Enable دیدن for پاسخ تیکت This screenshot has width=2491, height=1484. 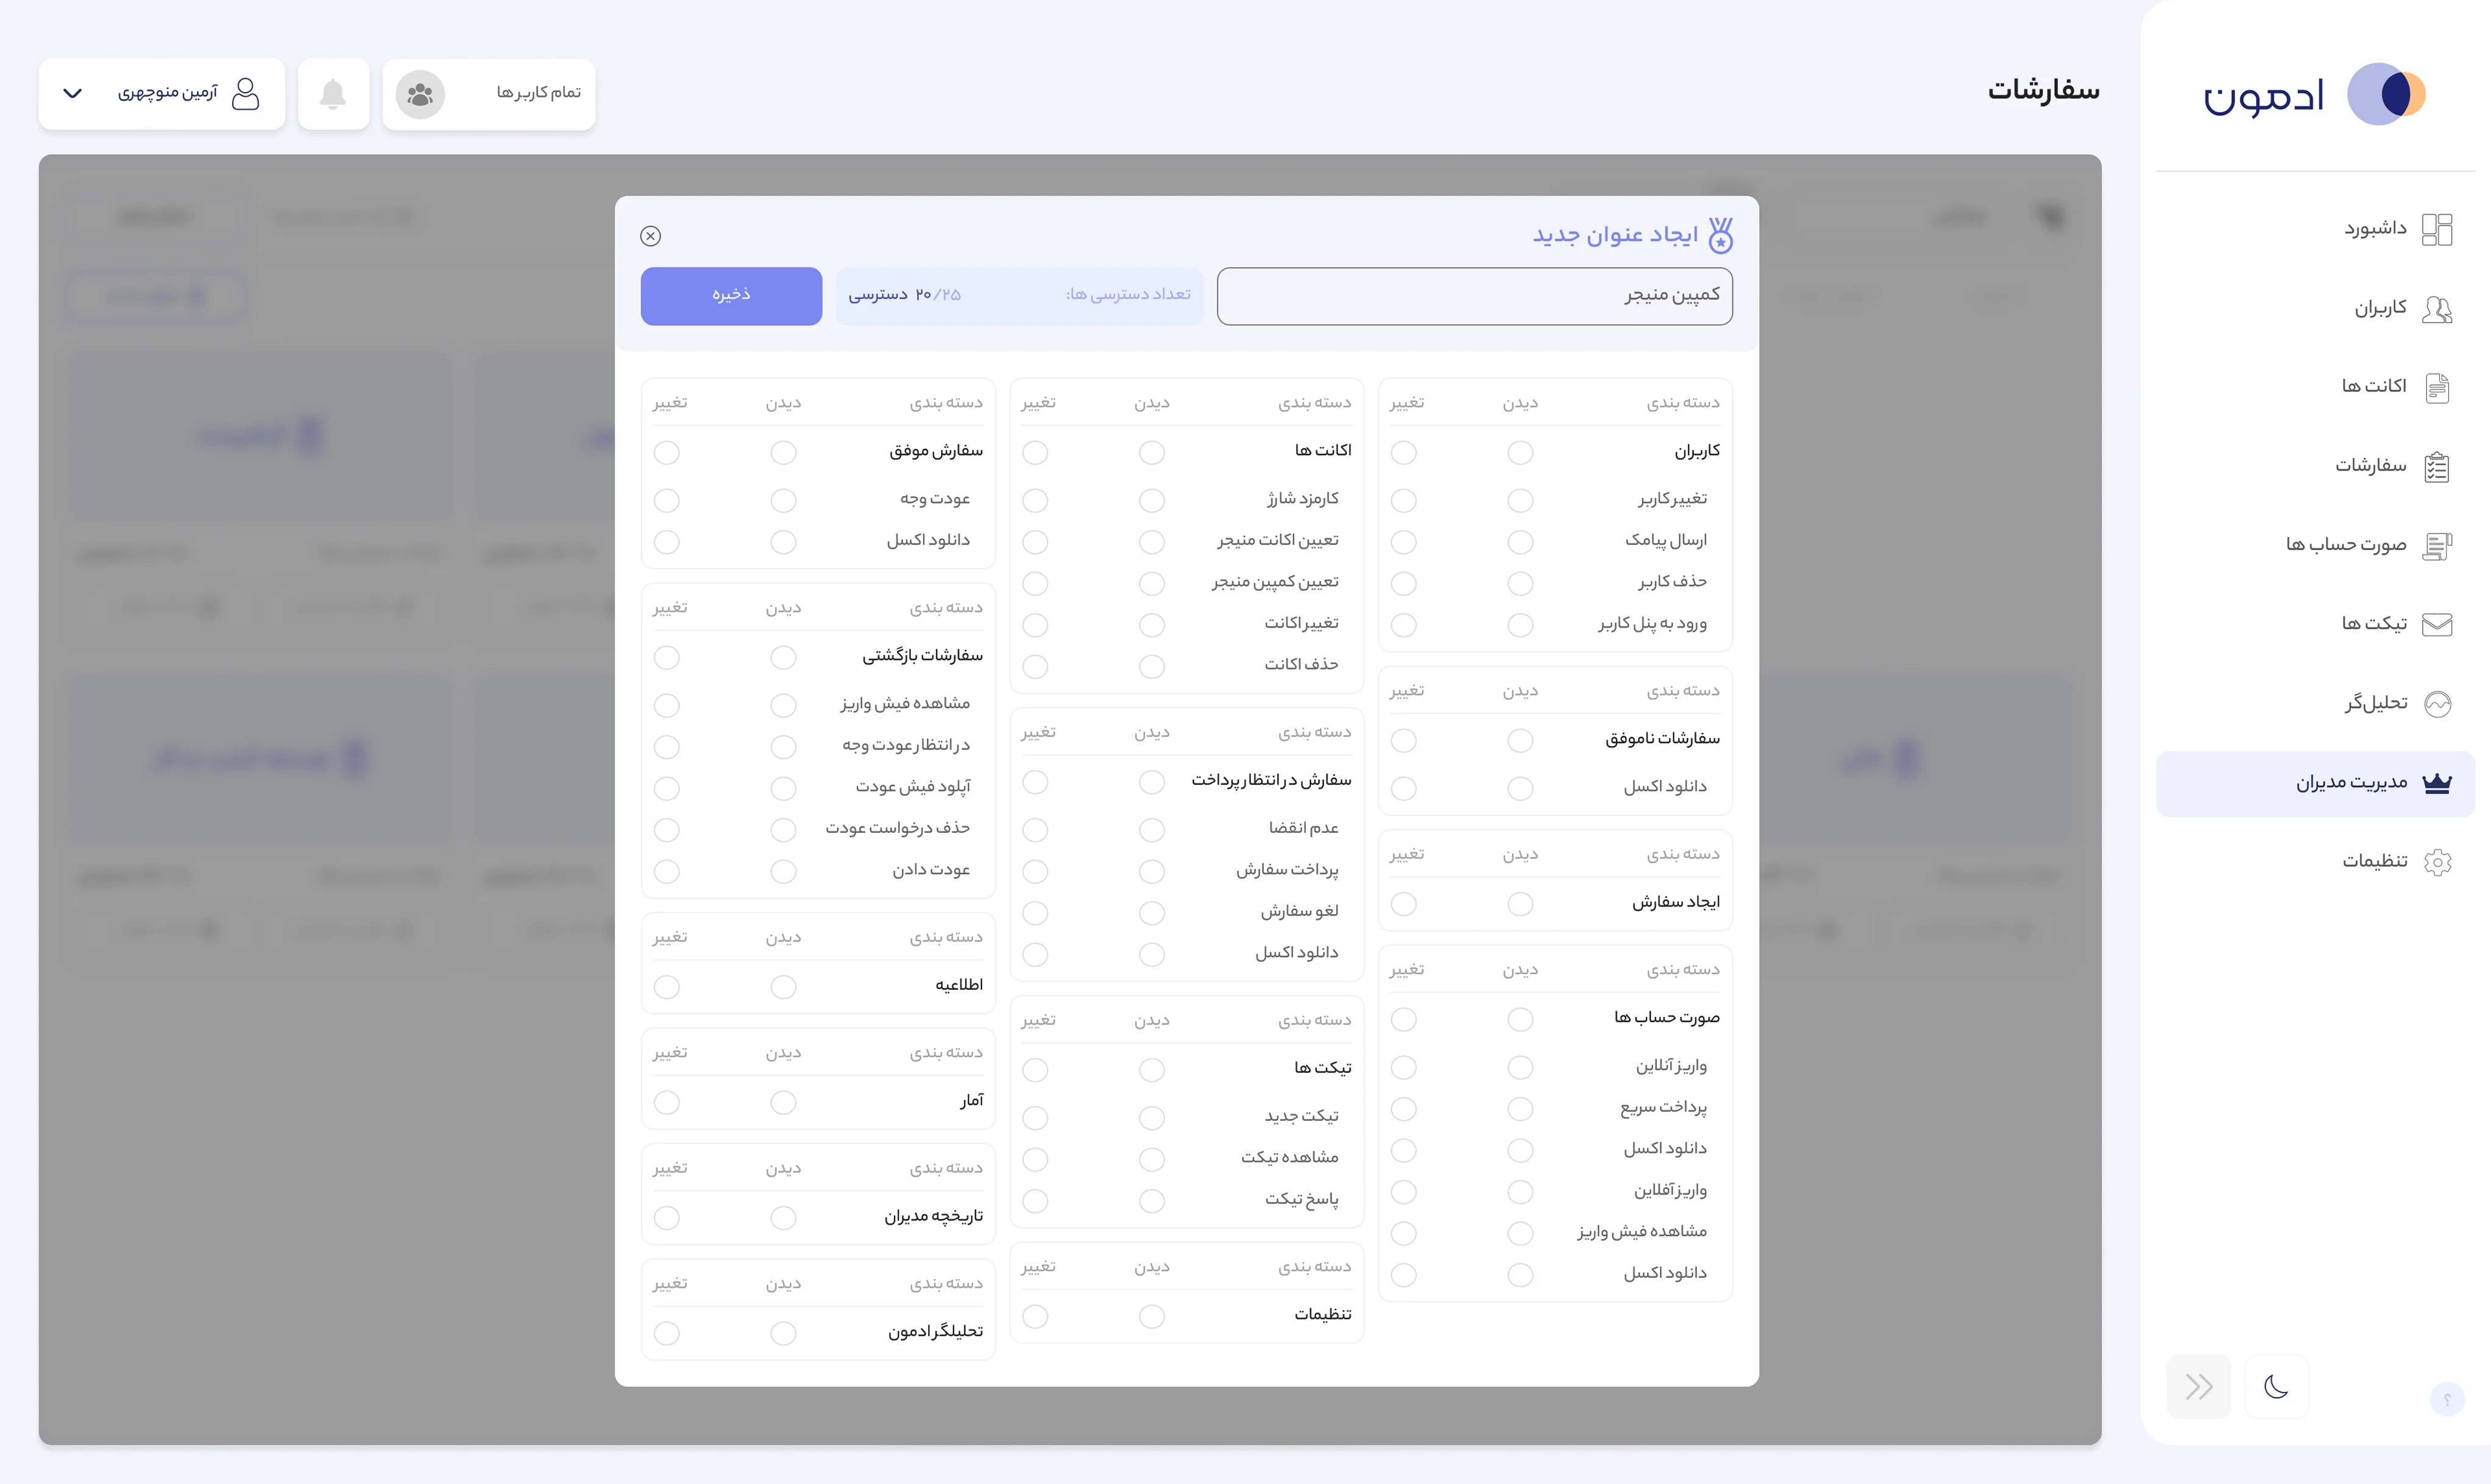(x=1151, y=1200)
